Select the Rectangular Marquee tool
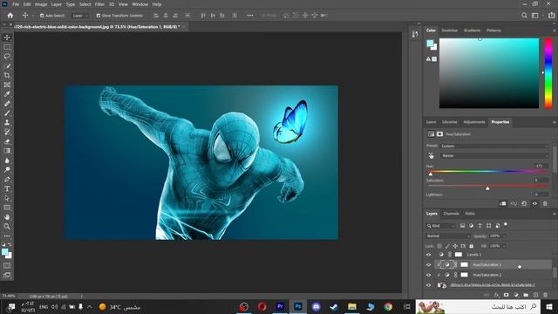 coord(7,47)
